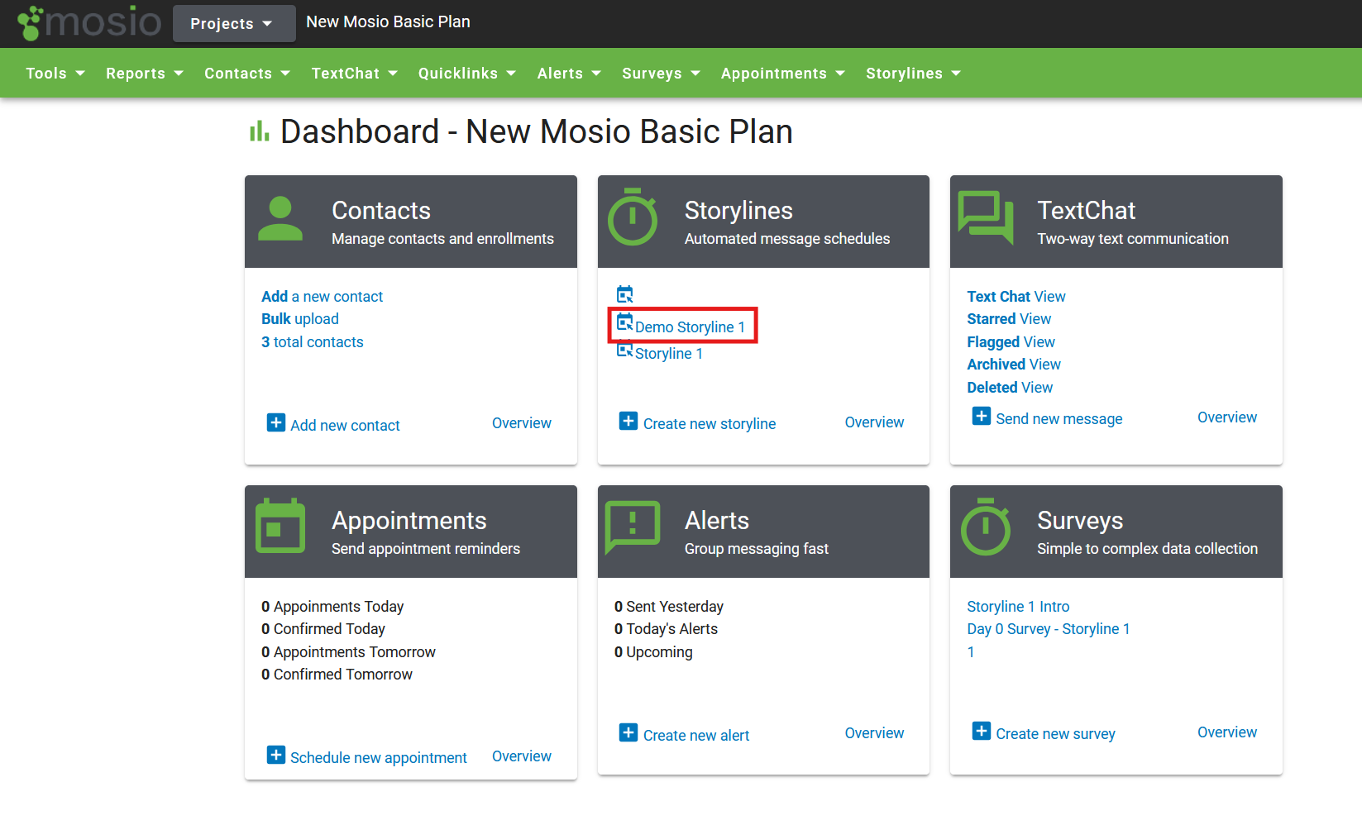Click calendar icon above Demo Storyline 1
This screenshot has width=1362, height=825.
click(625, 294)
